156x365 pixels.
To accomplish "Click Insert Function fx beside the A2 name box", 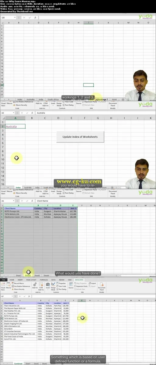I will tap(32, 113).
